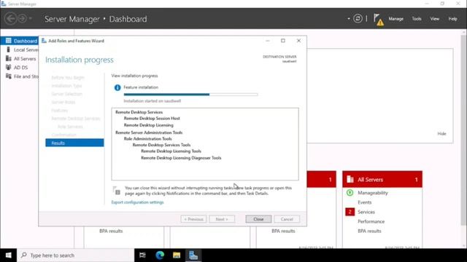Click the All Servers tile icon

click(x=350, y=180)
